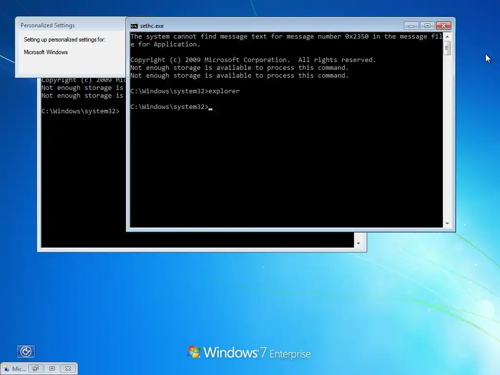Maximize the minimized 'Mic...' window
Image resolution: width=500 pixels, height=375 pixels.
pos(52,369)
